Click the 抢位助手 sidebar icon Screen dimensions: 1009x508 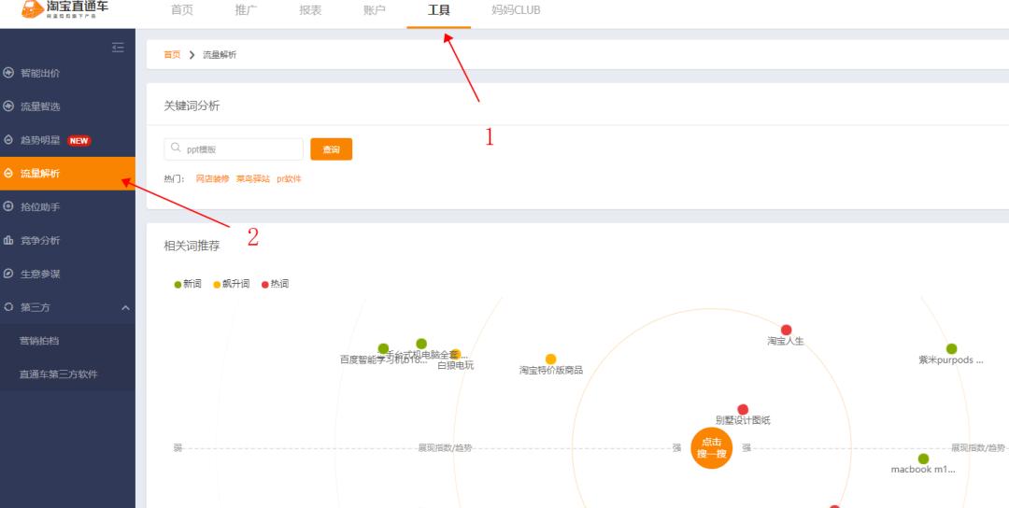coord(8,207)
